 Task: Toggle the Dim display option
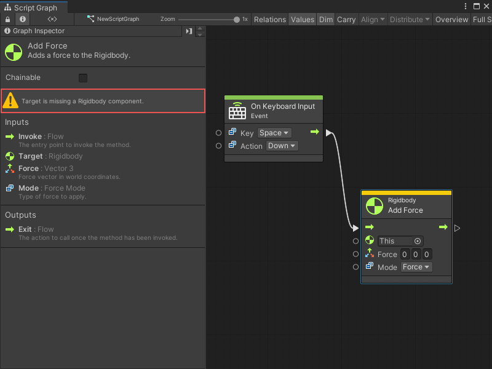point(326,19)
